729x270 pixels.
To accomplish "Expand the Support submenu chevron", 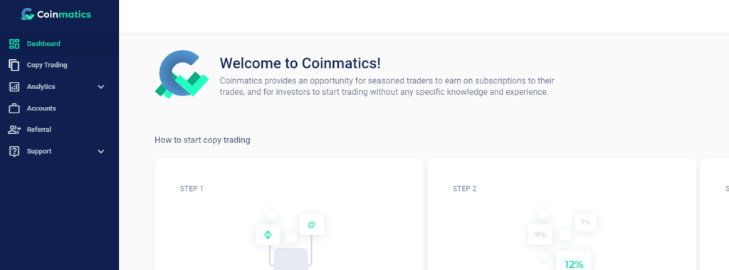I will 101,152.
